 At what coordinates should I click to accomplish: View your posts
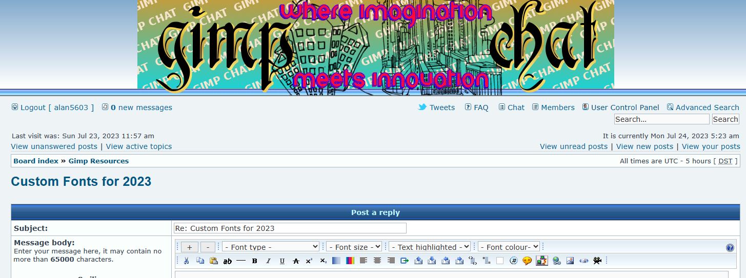point(711,146)
